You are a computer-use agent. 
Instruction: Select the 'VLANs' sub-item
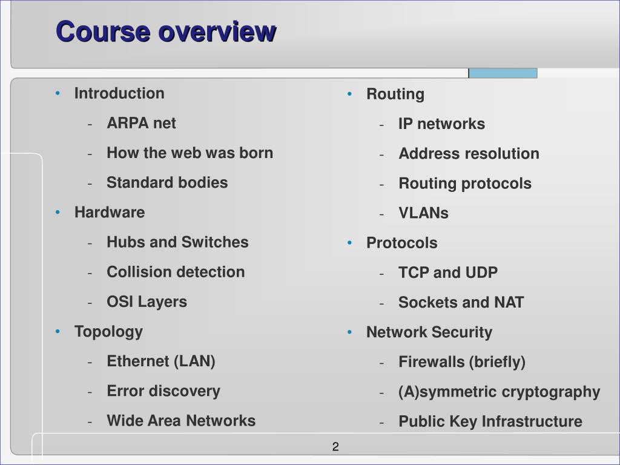(x=423, y=213)
